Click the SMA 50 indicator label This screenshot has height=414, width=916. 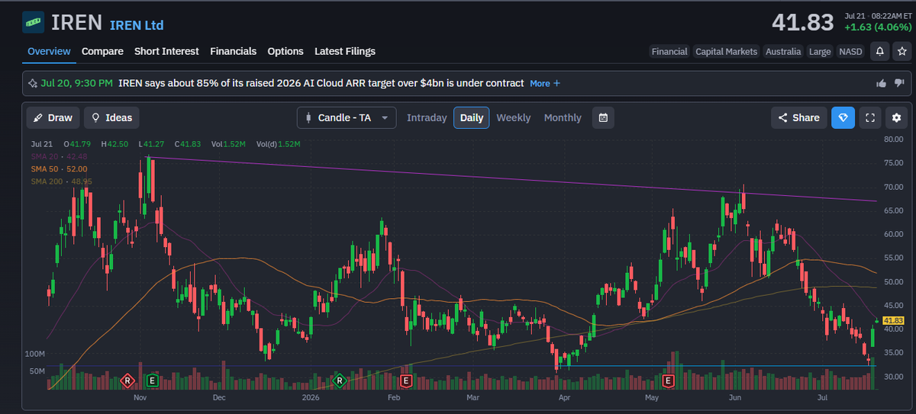click(59, 168)
